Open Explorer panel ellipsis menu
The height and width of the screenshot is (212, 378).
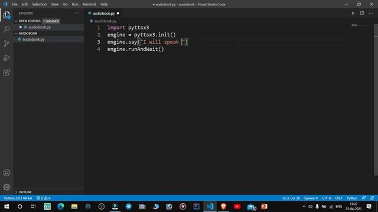(77, 13)
